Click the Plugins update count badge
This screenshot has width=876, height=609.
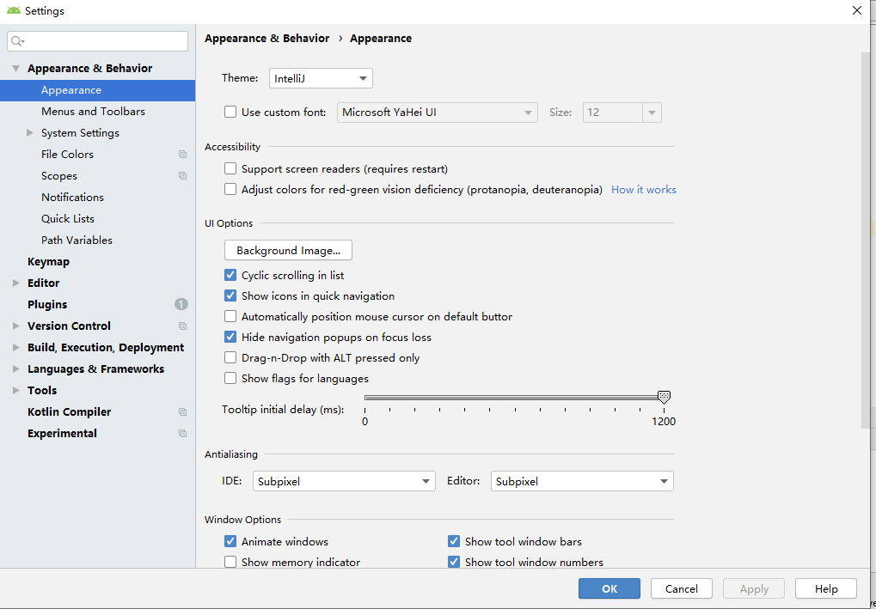point(181,304)
